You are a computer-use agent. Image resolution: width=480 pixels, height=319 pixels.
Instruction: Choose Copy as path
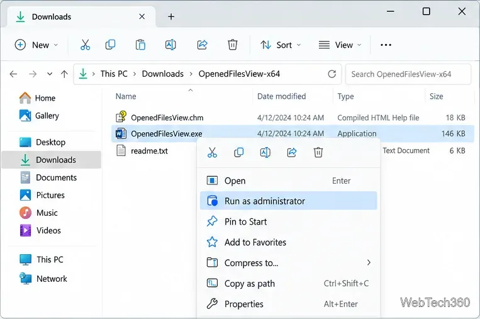pos(288,284)
